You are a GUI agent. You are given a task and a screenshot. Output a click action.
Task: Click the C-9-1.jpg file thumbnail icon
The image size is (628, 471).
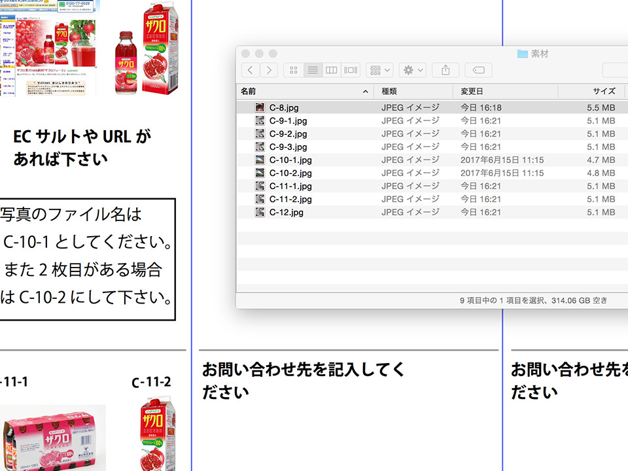(x=260, y=120)
